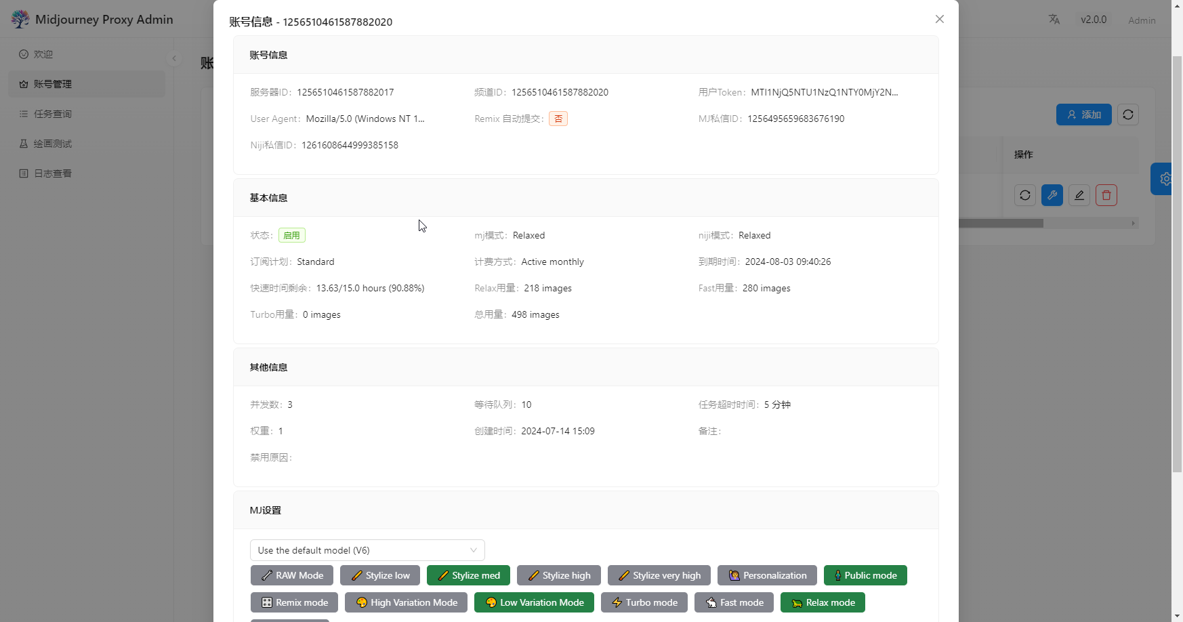Toggle High Variation Mode

tap(406, 602)
